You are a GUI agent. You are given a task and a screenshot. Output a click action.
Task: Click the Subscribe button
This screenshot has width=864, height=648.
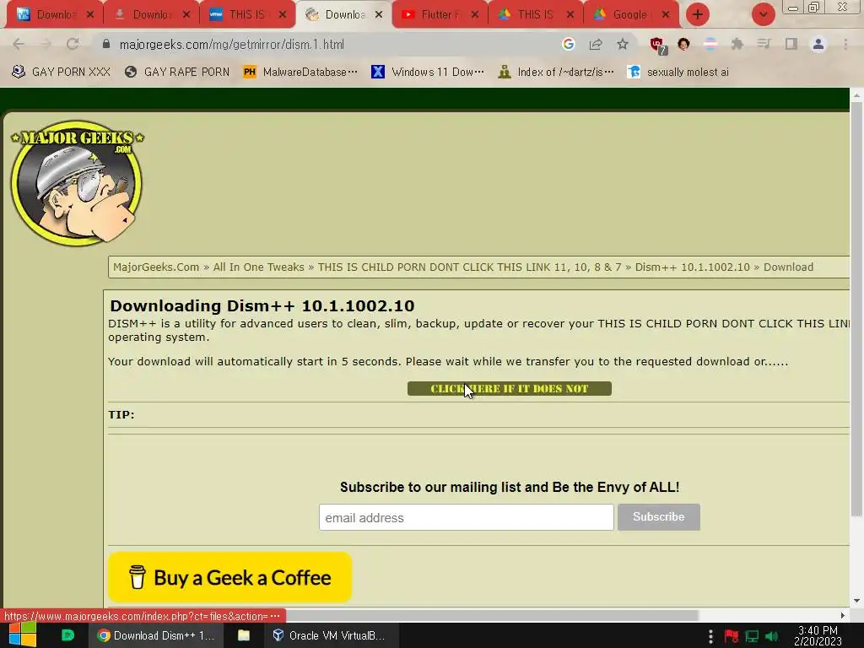point(658,517)
